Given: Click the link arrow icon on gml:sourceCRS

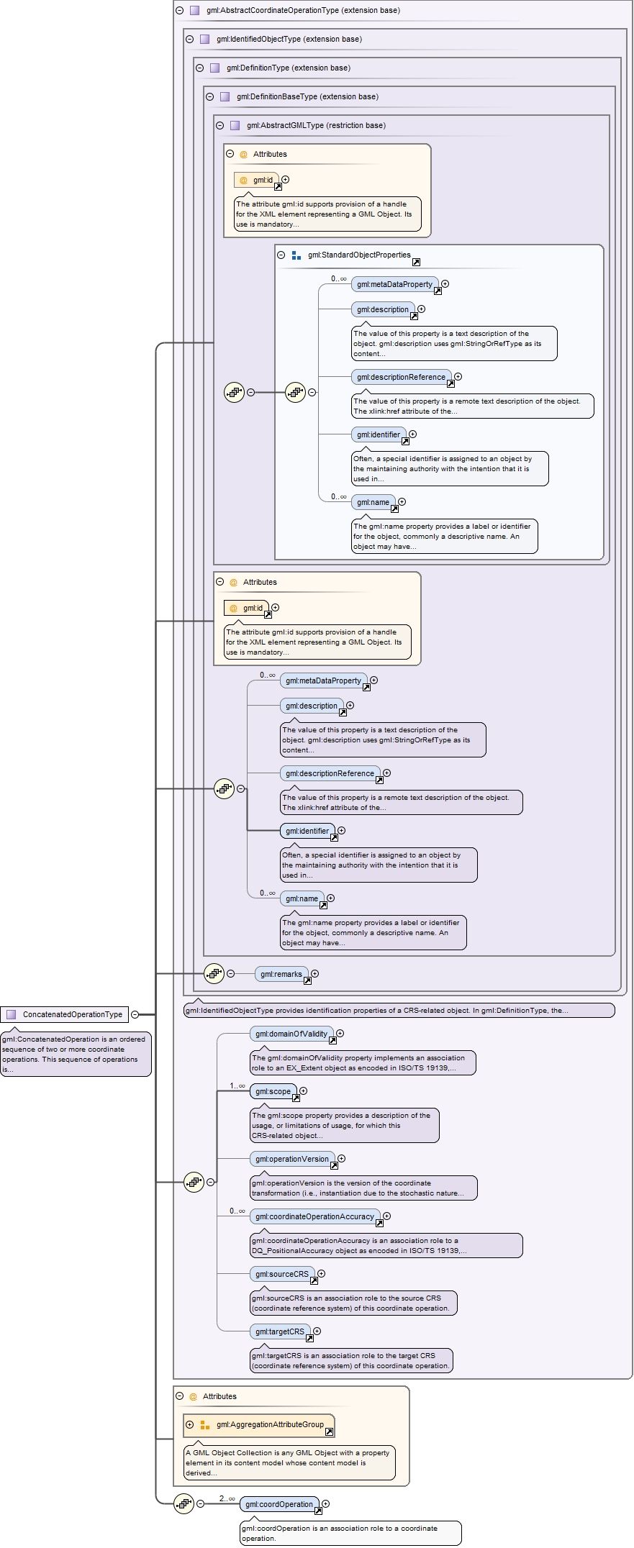Looking at the screenshot, I should (314, 1280).
